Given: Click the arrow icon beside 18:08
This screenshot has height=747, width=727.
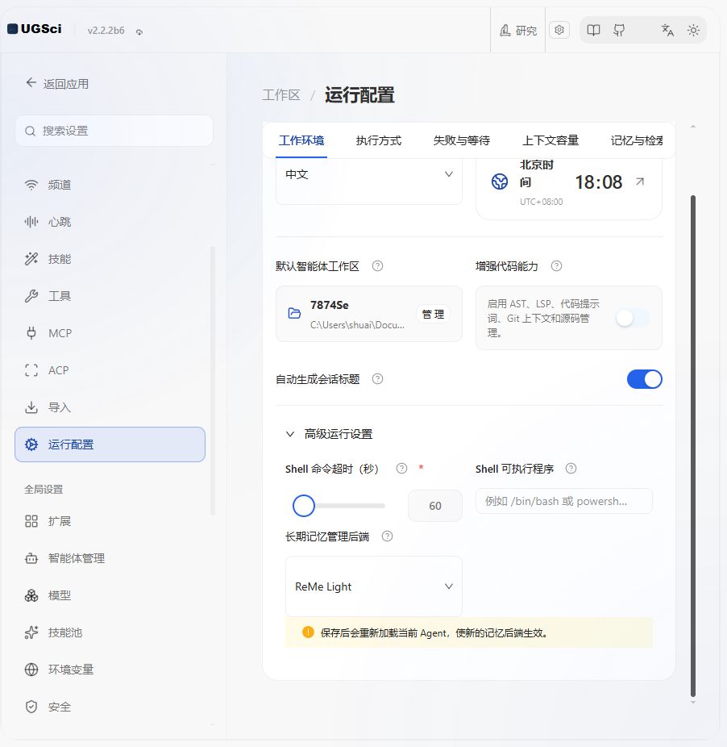Looking at the screenshot, I should pyautogui.click(x=640, y=182).
